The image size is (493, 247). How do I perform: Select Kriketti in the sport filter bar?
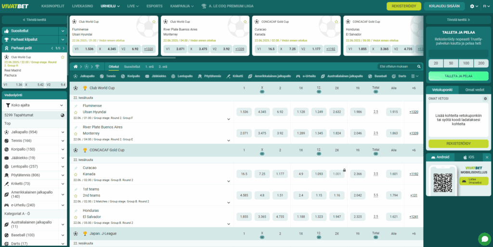tap(234, 77)
